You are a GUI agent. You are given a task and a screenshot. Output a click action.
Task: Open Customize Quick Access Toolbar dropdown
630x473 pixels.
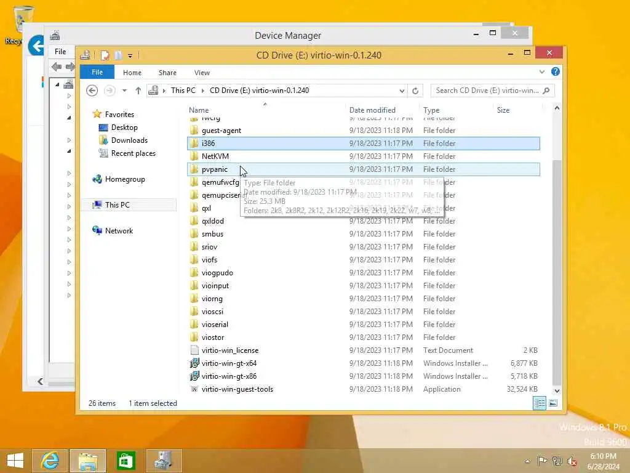click(x=130, y=56)
